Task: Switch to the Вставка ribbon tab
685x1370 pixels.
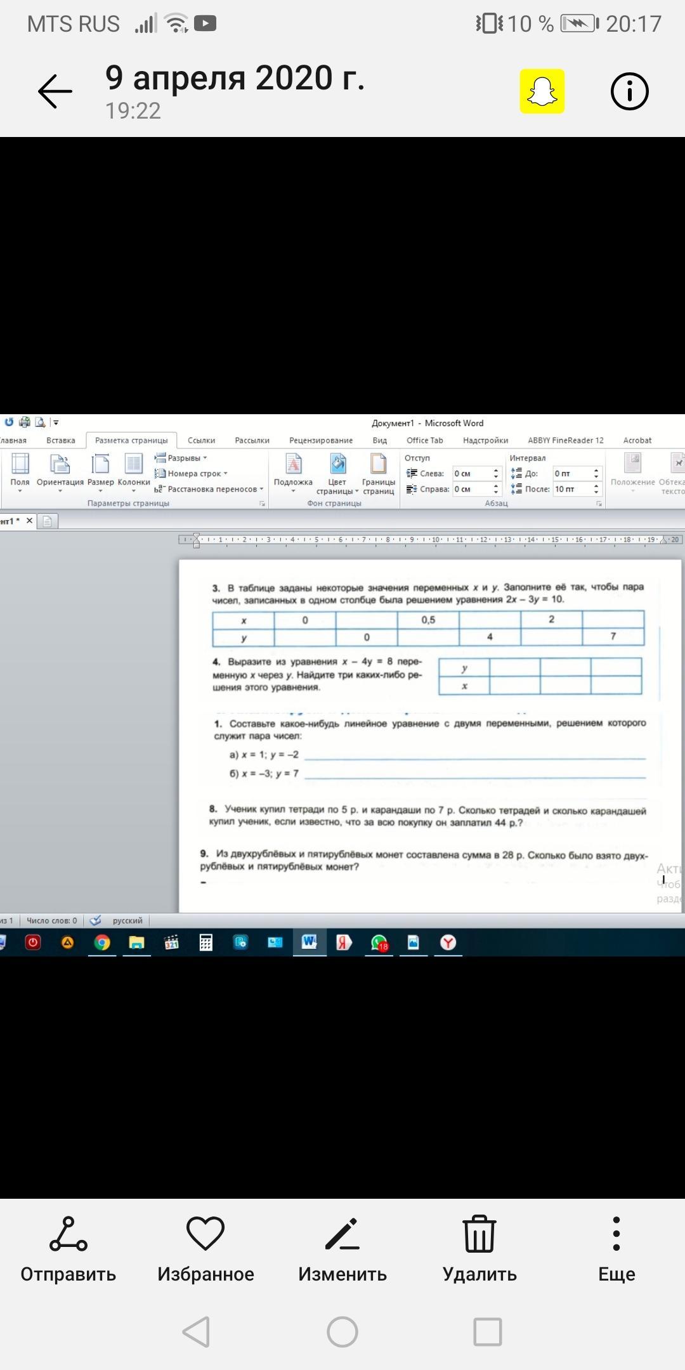Action: 61,440
